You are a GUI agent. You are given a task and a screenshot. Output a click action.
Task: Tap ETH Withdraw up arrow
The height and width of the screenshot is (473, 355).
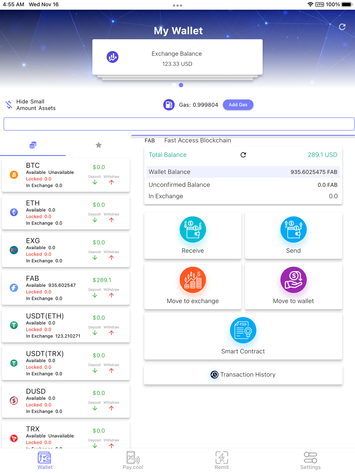coord(111,220)
